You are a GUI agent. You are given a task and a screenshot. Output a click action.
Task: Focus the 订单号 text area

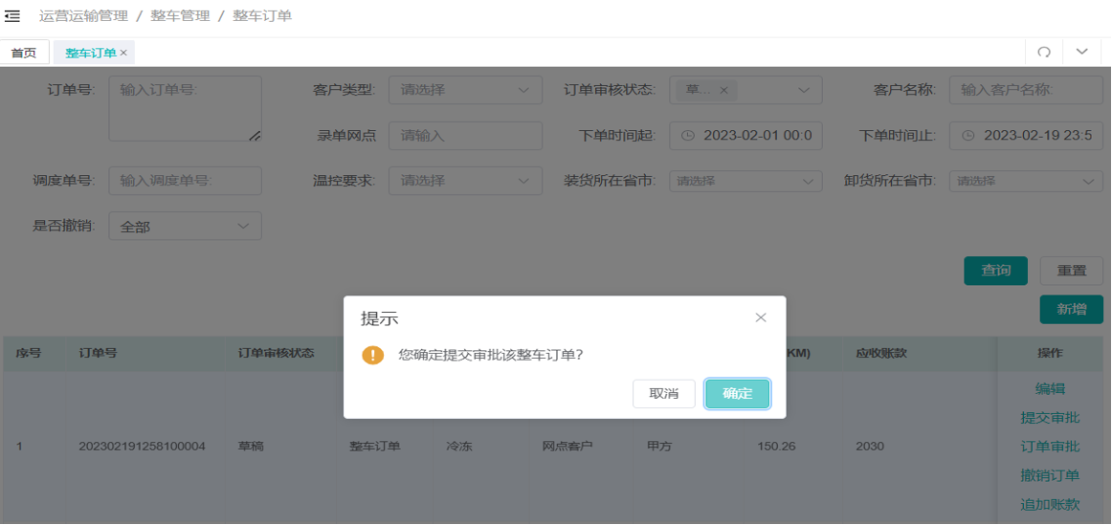click(185, 108)
